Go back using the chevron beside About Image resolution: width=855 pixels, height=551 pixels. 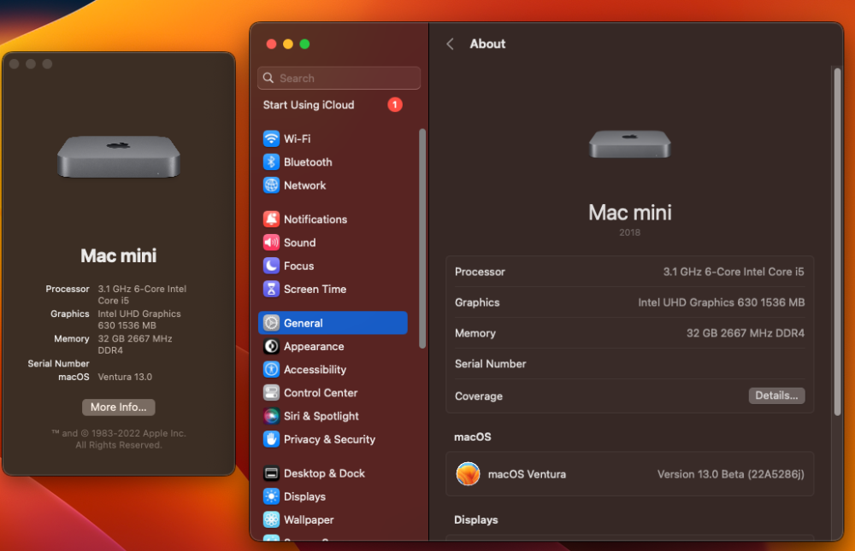click(450, 44)
